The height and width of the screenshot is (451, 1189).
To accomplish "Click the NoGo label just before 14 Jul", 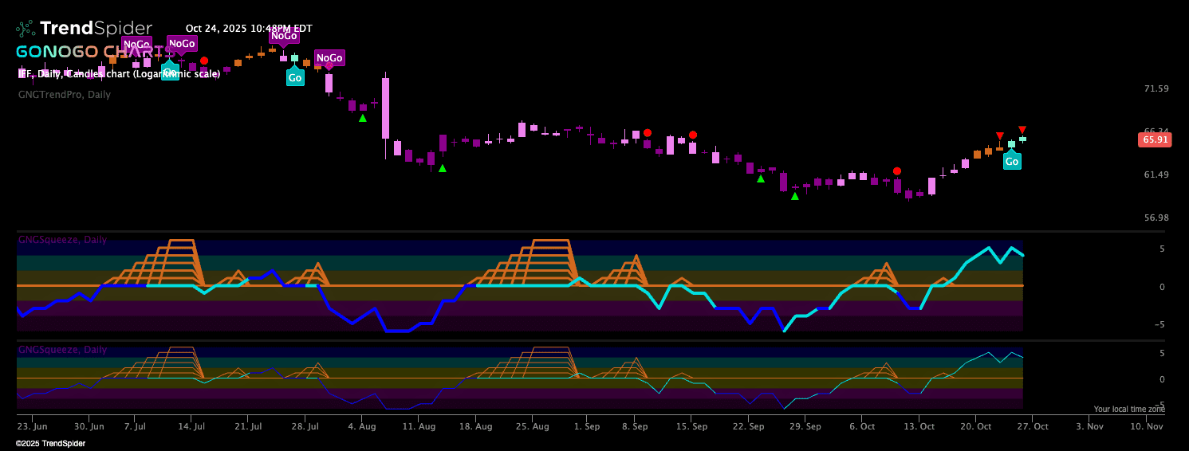I will [182, 43].
